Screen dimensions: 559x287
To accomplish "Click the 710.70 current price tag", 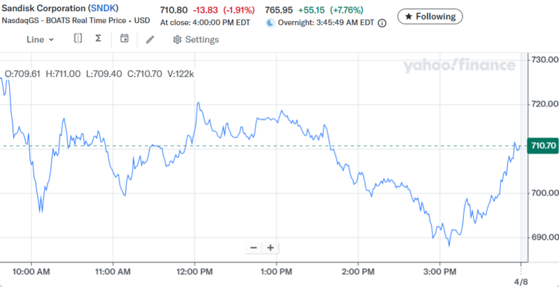I will tap(543, 146).
